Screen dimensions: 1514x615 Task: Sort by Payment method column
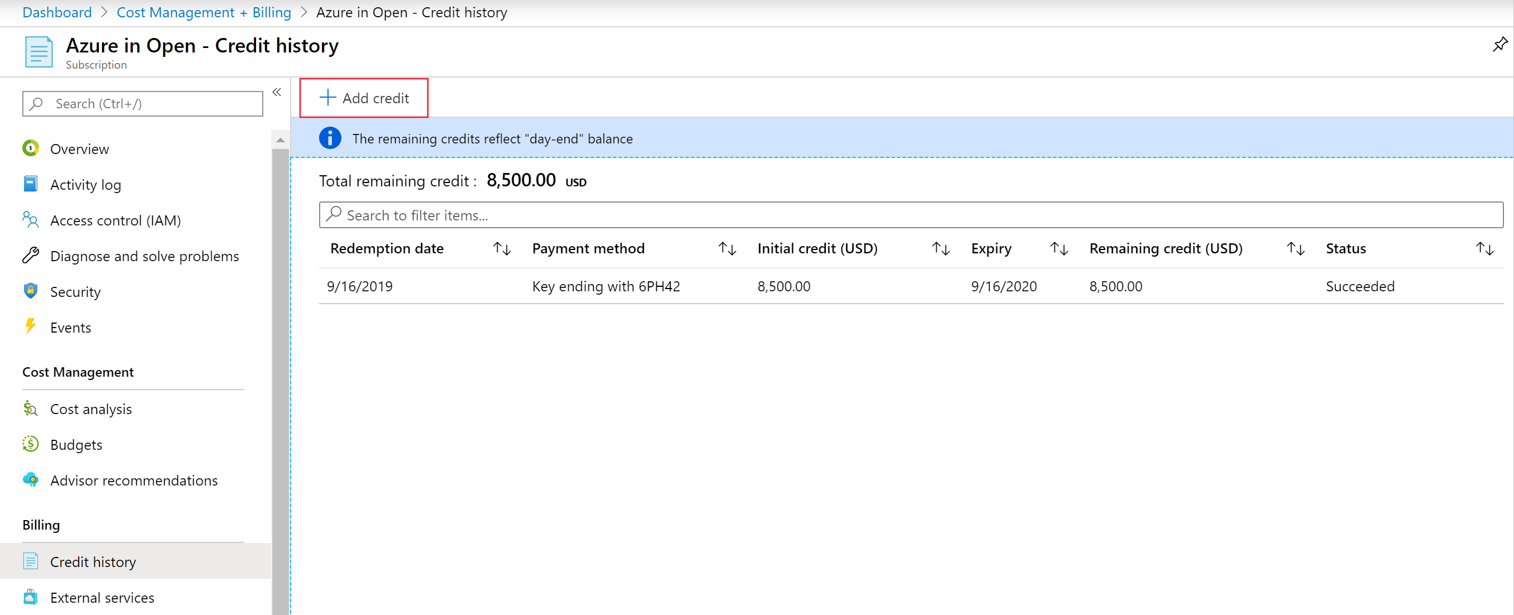pos(727,249)
